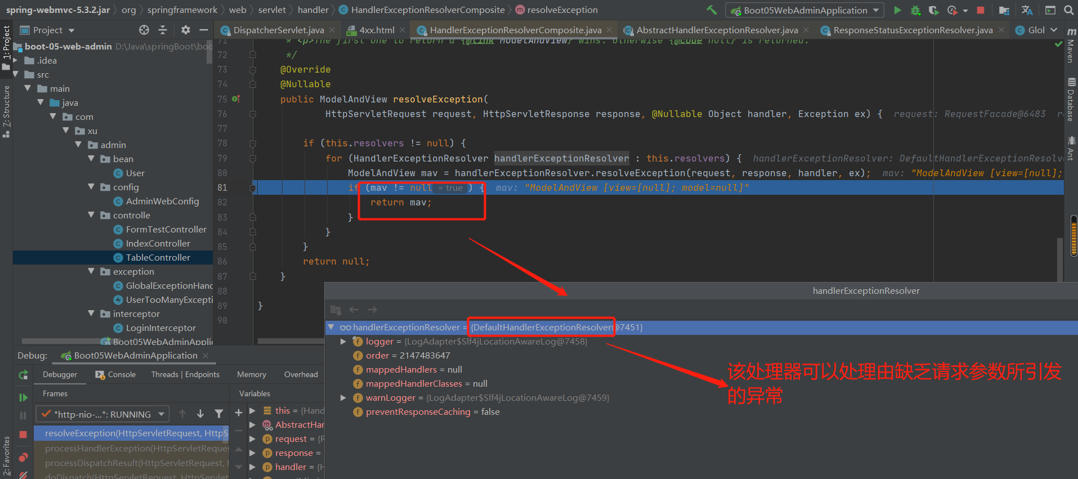The height and width of the screenshot is (479, 1078).
Task: Collapse the config folder
Action: pyautogui.click(x=91, y=187)
